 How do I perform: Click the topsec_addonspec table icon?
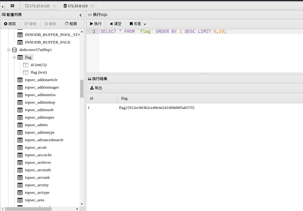coord(20,117)
